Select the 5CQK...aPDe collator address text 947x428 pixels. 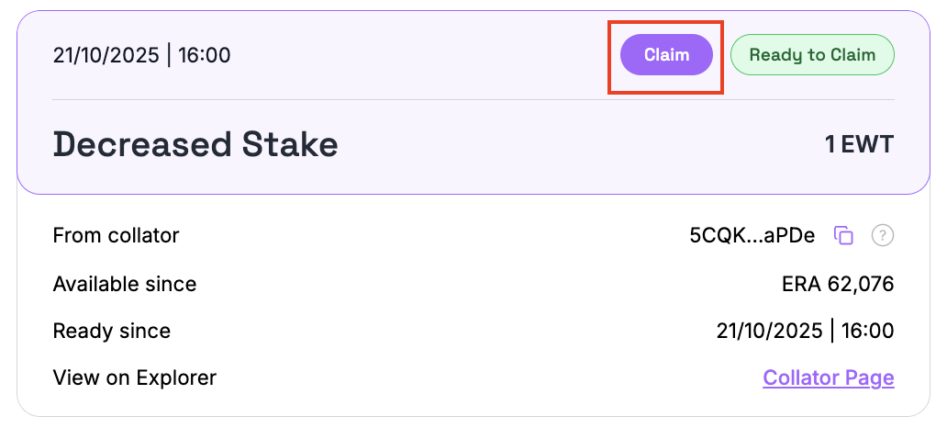pos(752,235)
